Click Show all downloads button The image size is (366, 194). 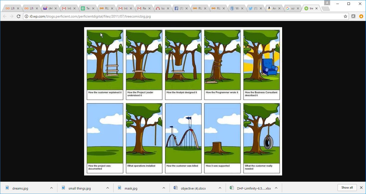(347, 188)
